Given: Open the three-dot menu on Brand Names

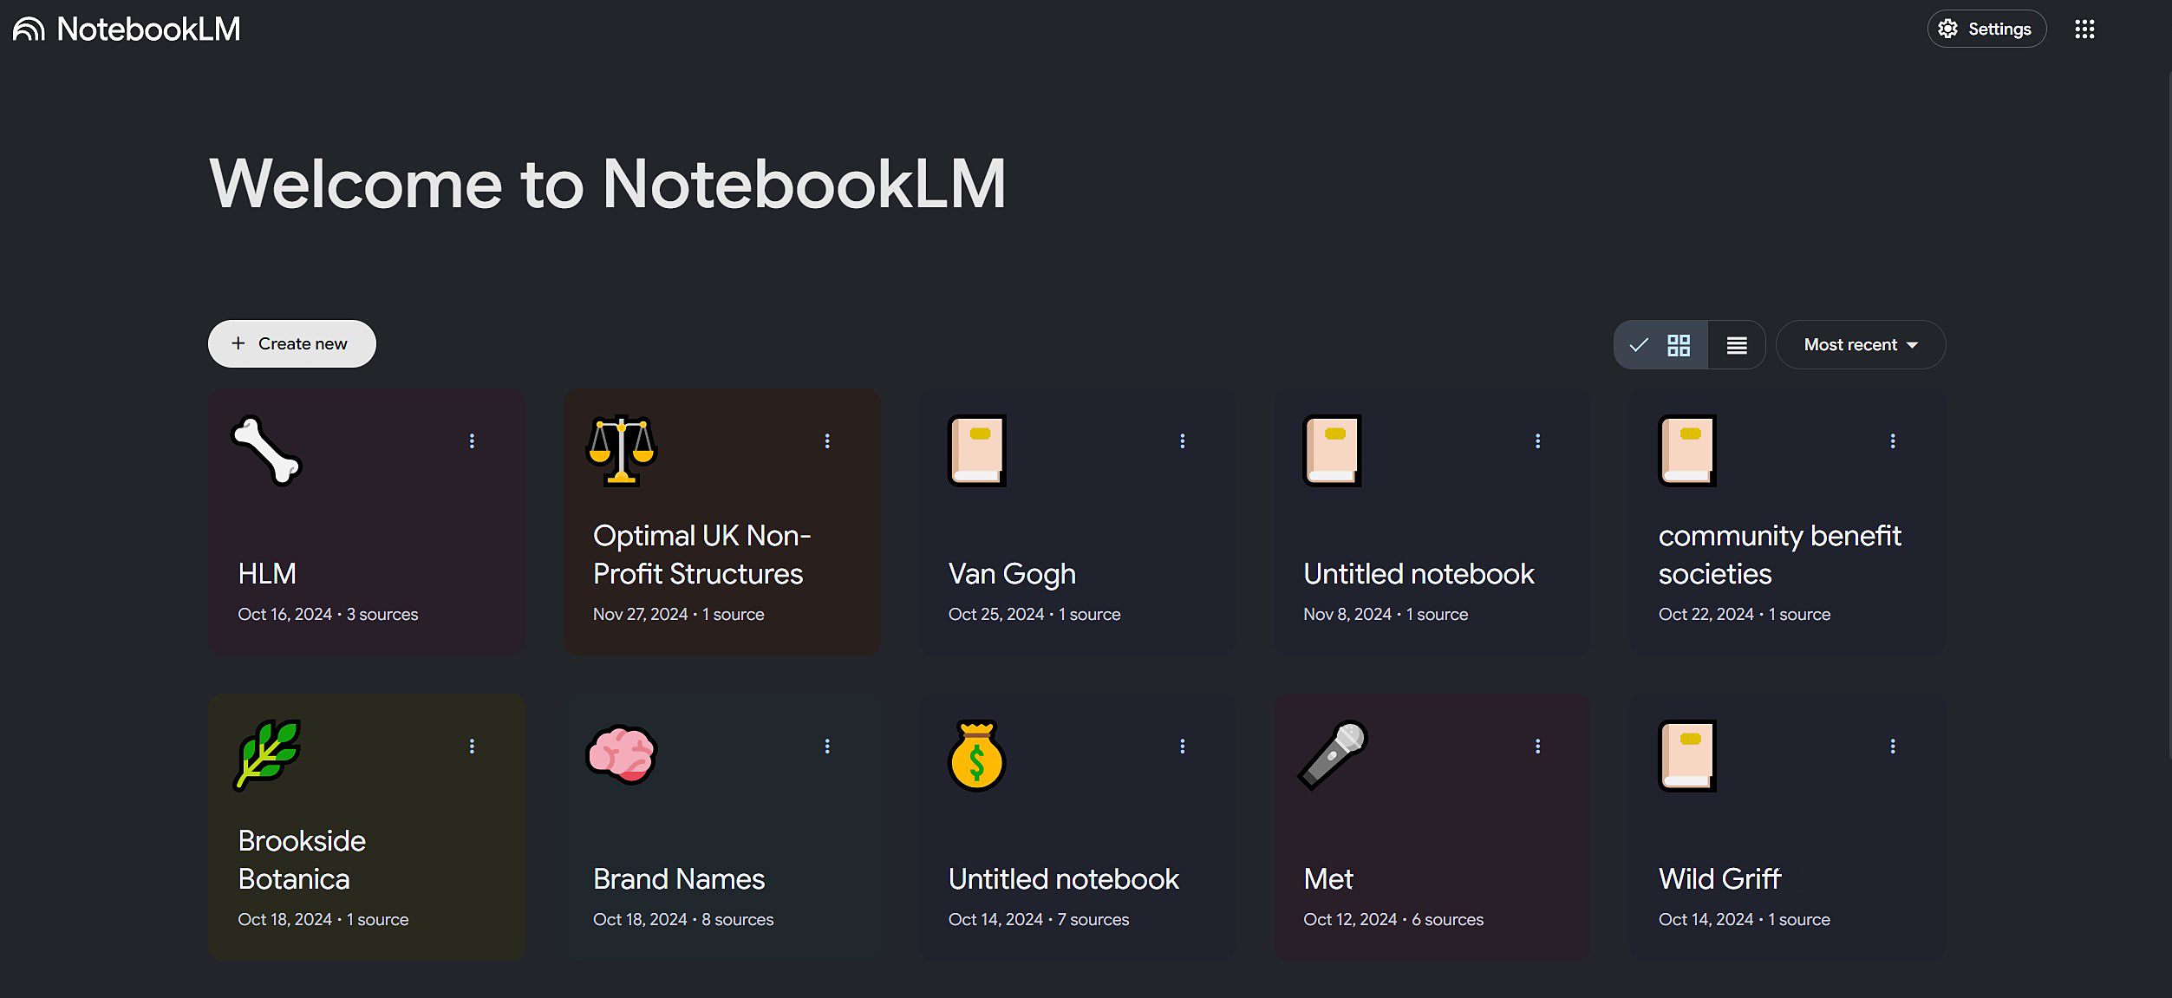Looking at the screenshot, I should pyautogui.click(x=828, y=746).
